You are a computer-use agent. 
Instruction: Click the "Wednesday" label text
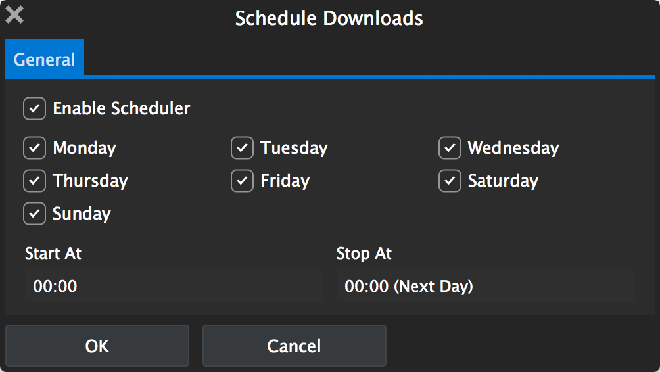513,148
